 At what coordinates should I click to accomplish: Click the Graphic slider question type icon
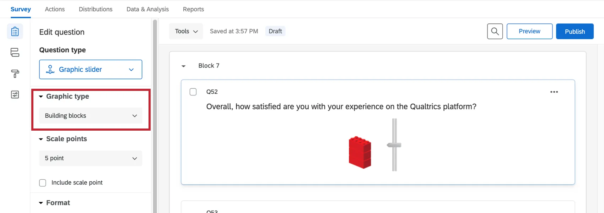50,69
